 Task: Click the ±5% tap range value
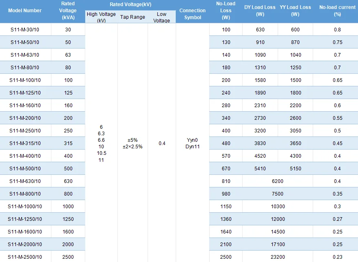click(133, 140)
